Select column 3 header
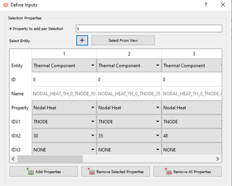232x186 pixels. pyautogui.click(x=194, y=54)
